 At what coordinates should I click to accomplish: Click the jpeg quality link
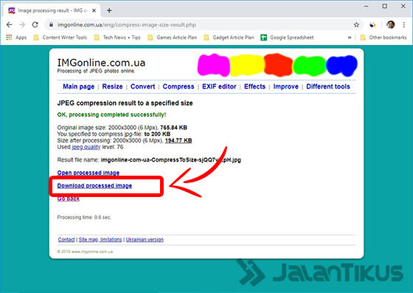pos(86,147)
